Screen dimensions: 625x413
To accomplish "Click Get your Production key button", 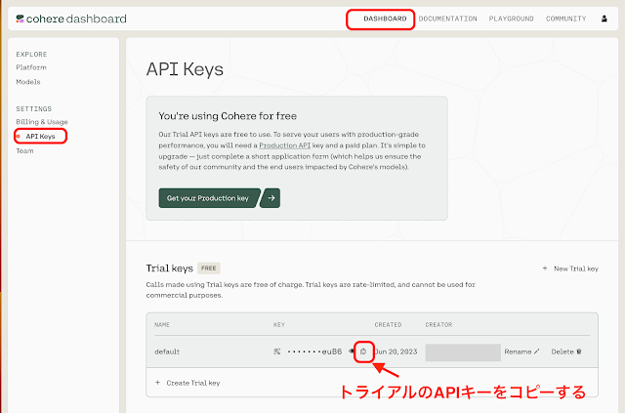I will coord(209,198).
